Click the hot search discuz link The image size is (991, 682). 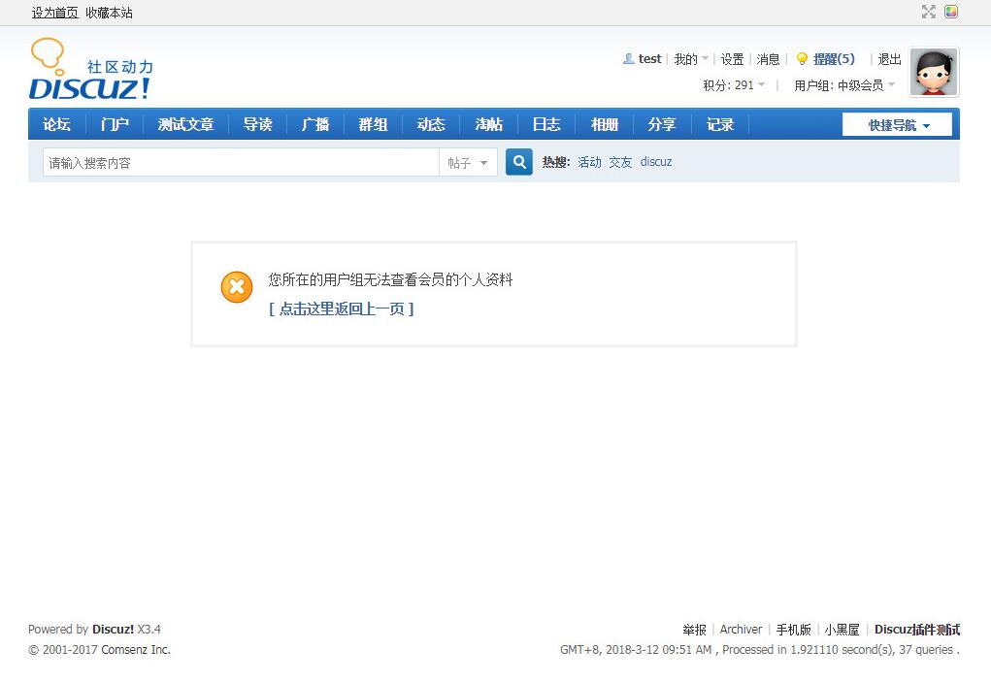click(656, 162)
